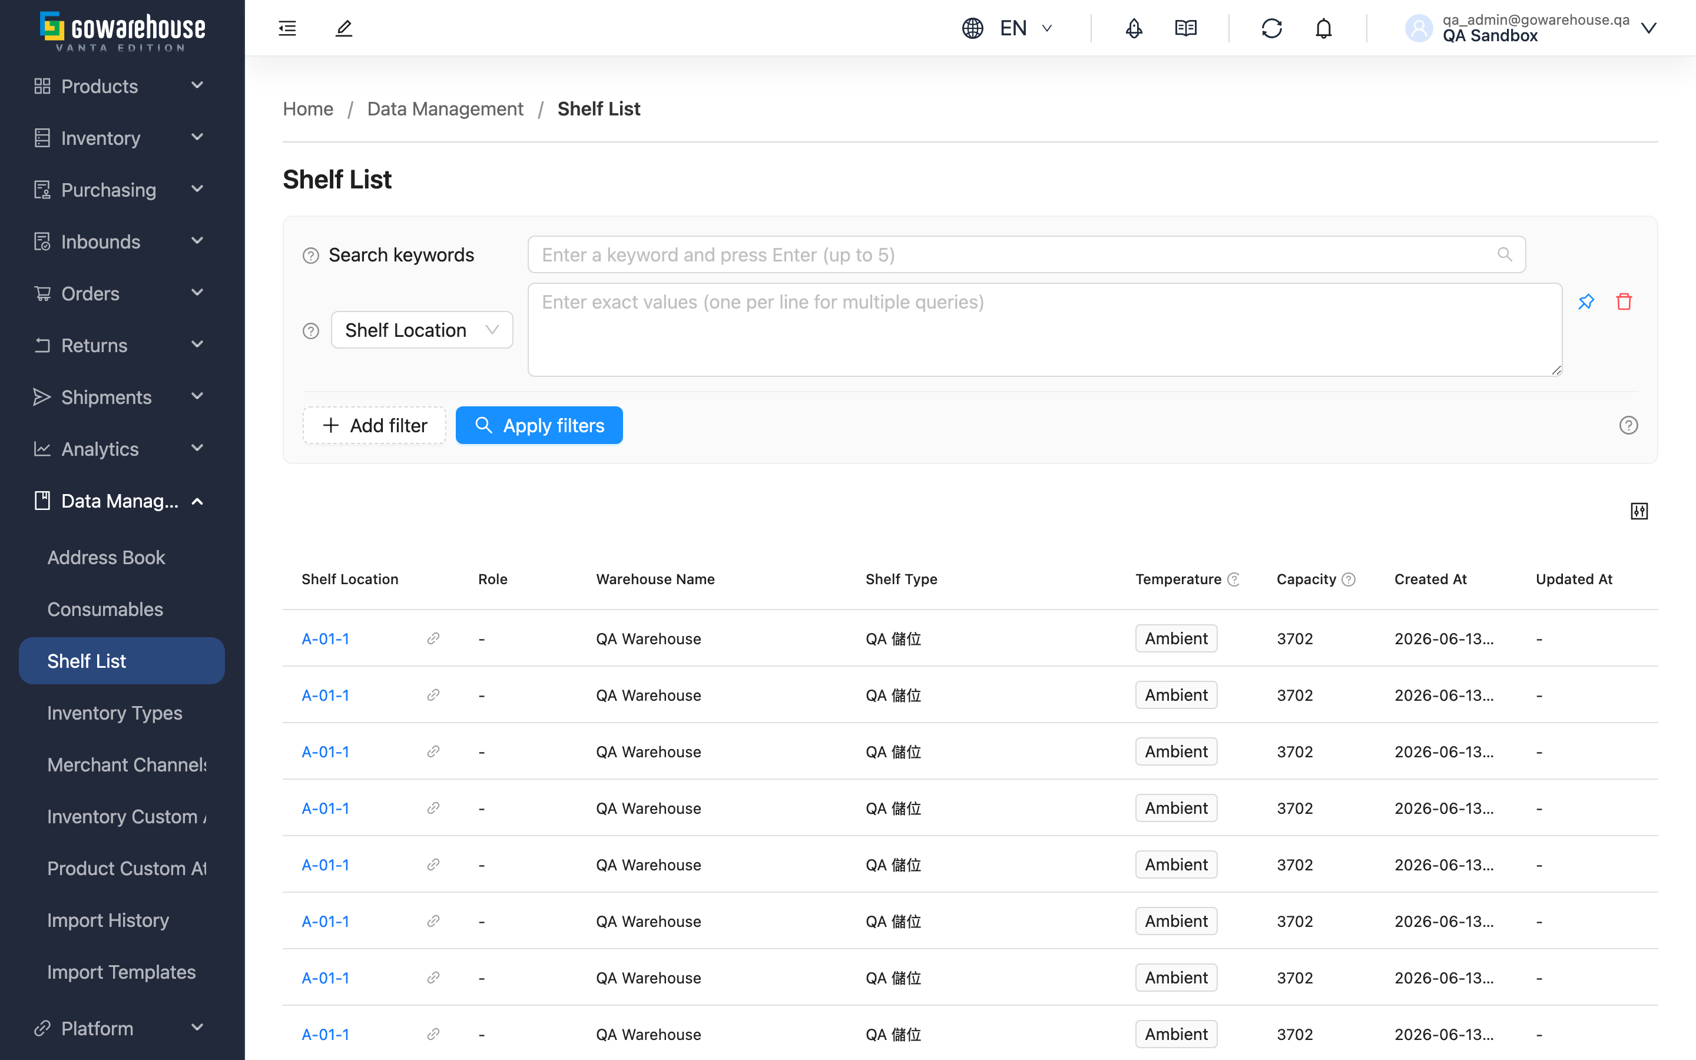
Task: Open the documentation book icon
Action: click(x=1186, y=28)
